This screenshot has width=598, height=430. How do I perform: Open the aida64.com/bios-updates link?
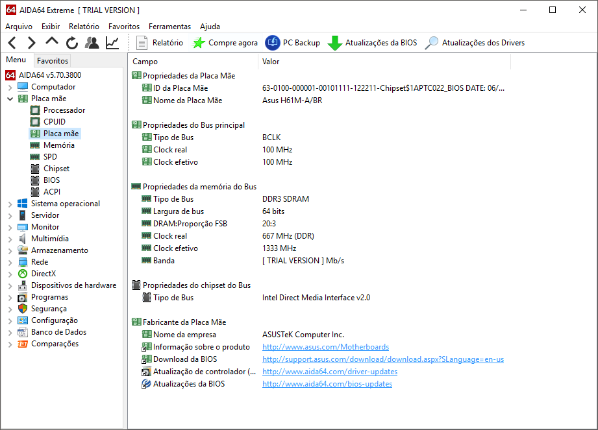(x=327, y=384)
